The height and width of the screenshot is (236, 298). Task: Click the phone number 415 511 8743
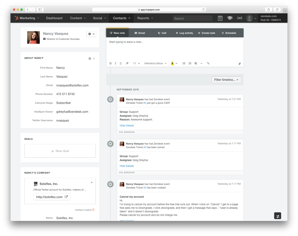point(65,94)
